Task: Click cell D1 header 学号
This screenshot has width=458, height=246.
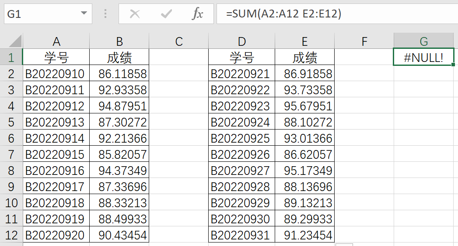Action: [241, 57]
